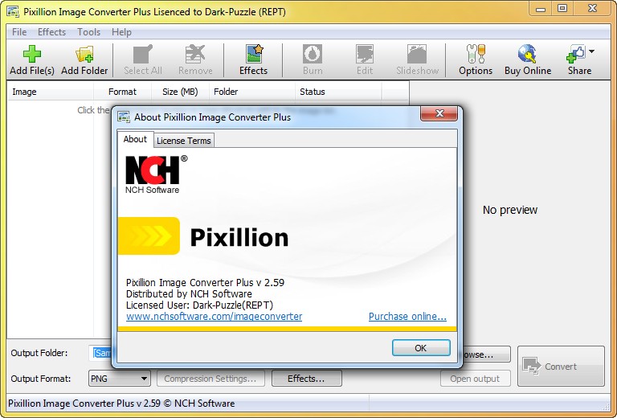Maximize the Pixillion main window
Viewport: 617px width, 418px height.
coord(562,9)
